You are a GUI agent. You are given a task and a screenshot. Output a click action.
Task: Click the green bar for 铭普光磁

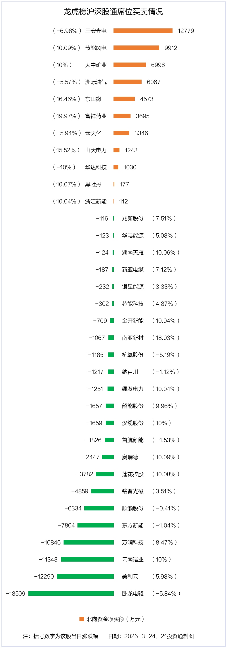102,491
